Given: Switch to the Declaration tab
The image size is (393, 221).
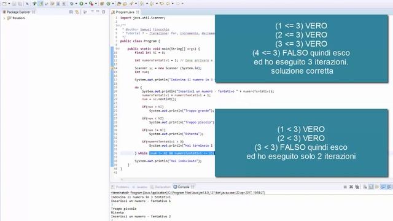Looking at the screenshot, I should tap(160, 187).
